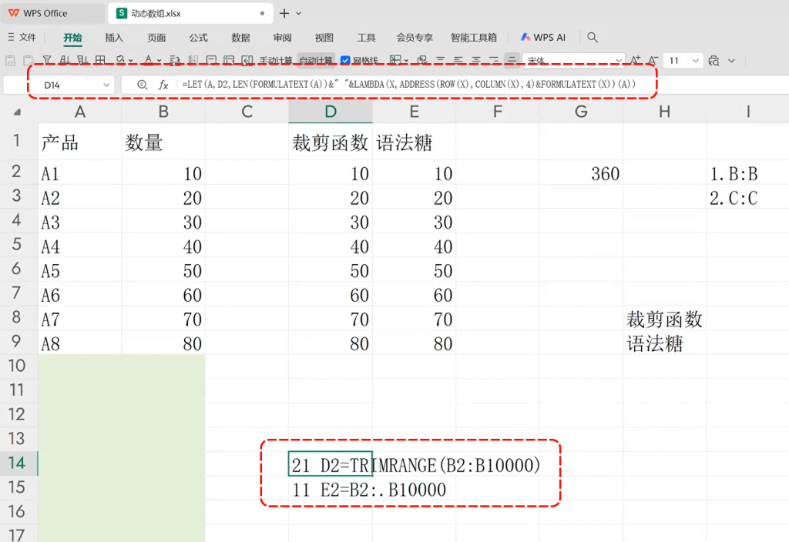Click the filter funnel icon

(47, 60)
